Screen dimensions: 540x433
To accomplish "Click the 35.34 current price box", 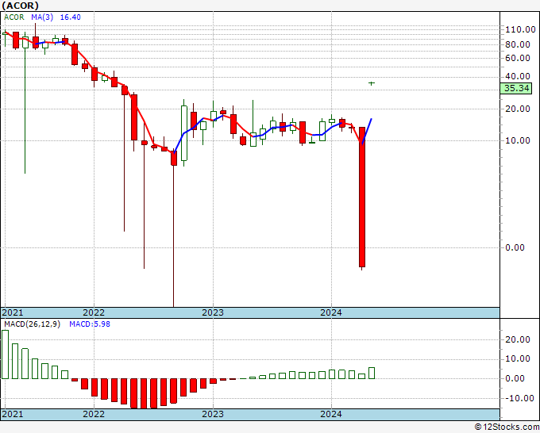I will 516,88.
